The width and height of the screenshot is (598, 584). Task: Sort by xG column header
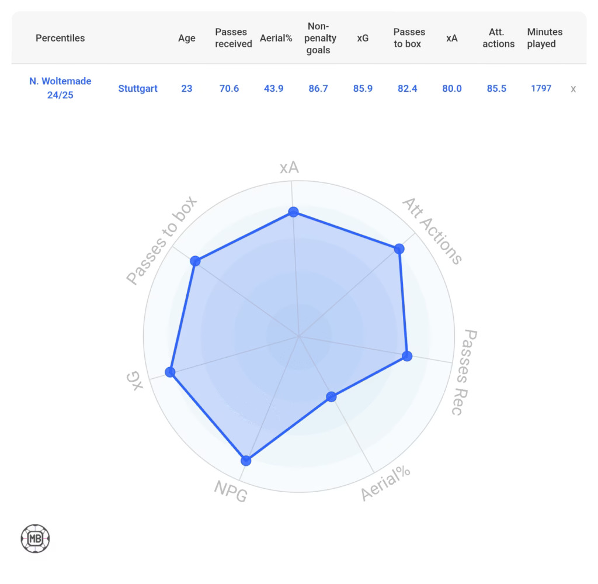pos(363,38)
